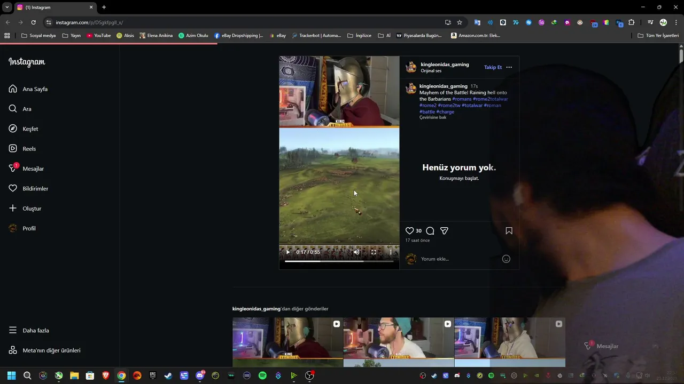Open eBay Dropshipping bookmark
Image resolution: width=684 pixels, height=384 pixels.
tap(239, 36)
